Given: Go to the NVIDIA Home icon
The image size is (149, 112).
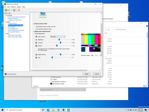Looking at the screenshot, I should coord(19,10).
